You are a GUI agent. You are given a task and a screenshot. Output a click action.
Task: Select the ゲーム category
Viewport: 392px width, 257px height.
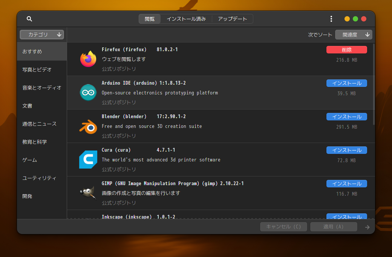click(42, 160)
